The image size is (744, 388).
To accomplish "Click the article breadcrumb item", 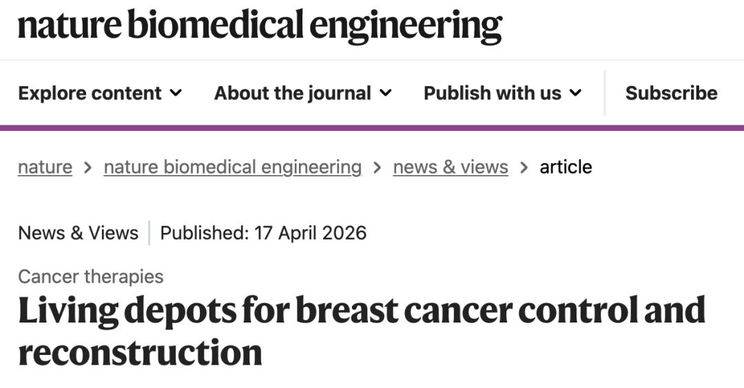I will click(x=566, y=167).
